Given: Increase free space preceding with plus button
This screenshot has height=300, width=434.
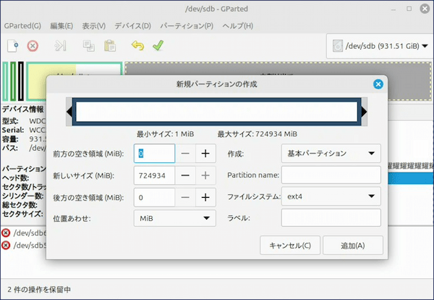Looking at the screenshot, I should point(205,154).
